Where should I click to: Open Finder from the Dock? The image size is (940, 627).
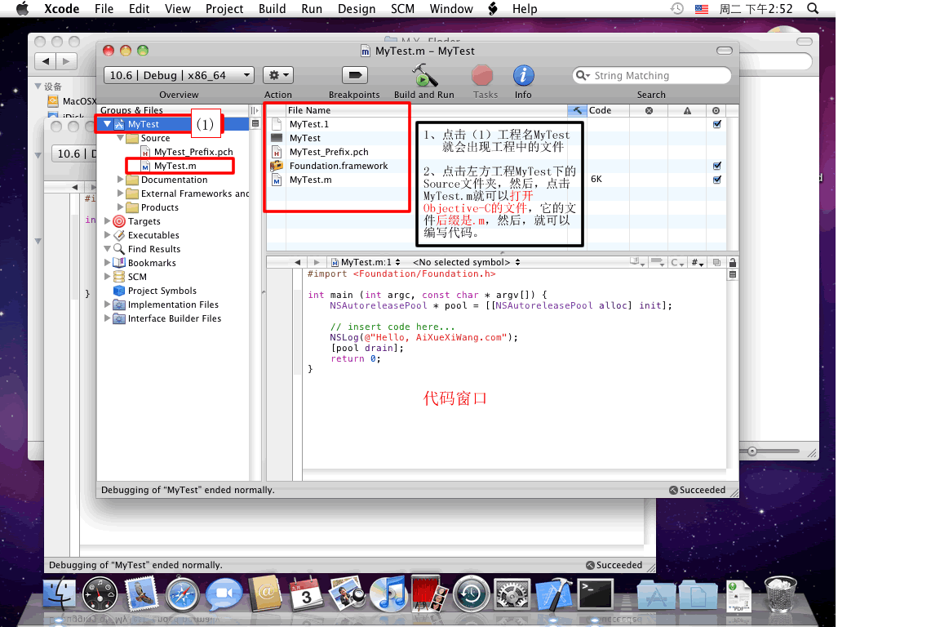point(59,594)
